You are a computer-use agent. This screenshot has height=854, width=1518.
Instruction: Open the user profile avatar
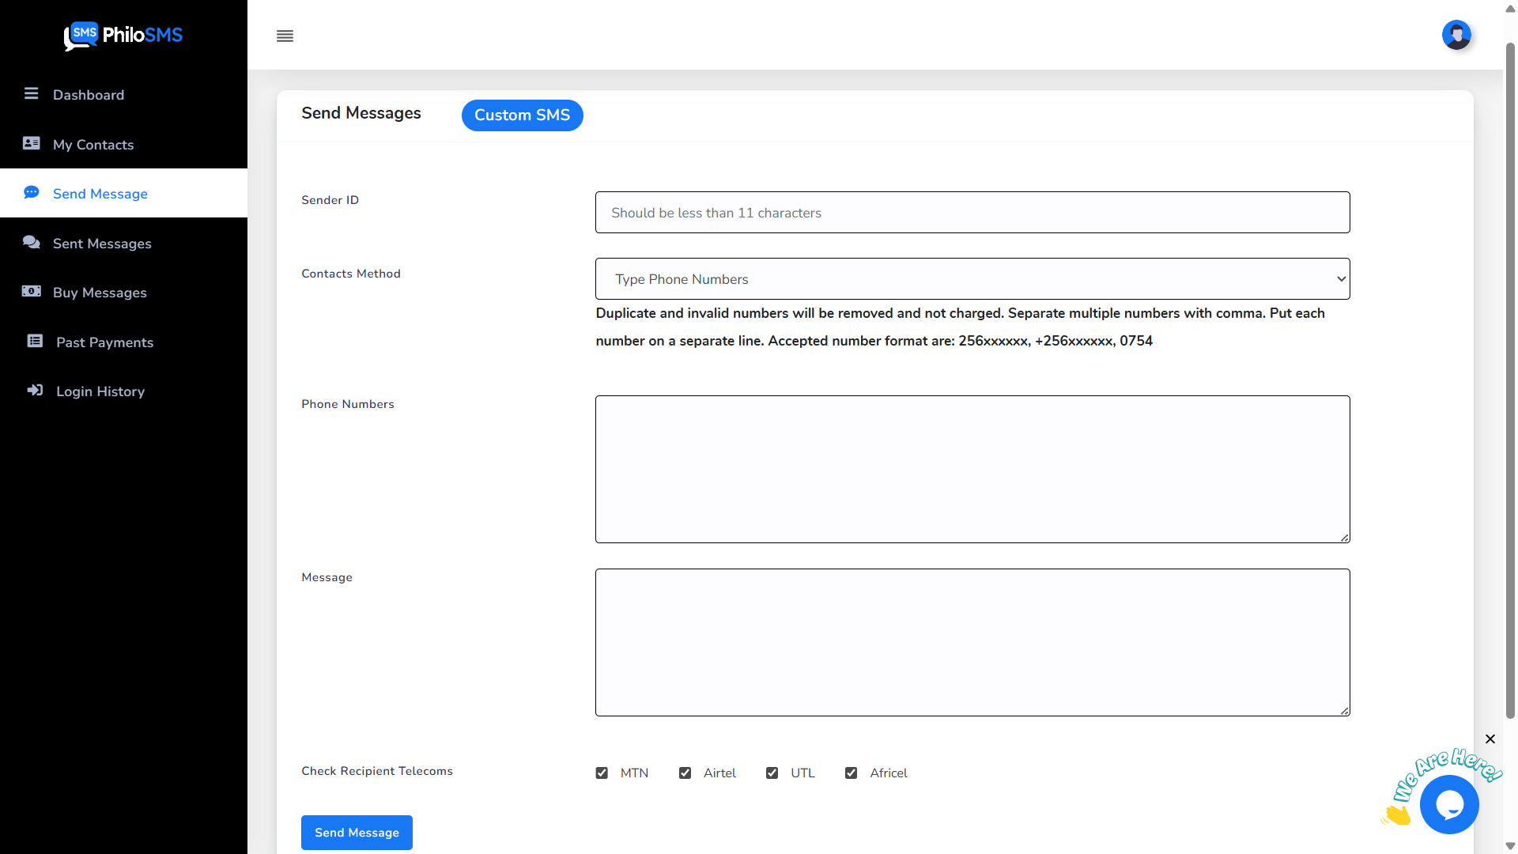pos(1456,35)
